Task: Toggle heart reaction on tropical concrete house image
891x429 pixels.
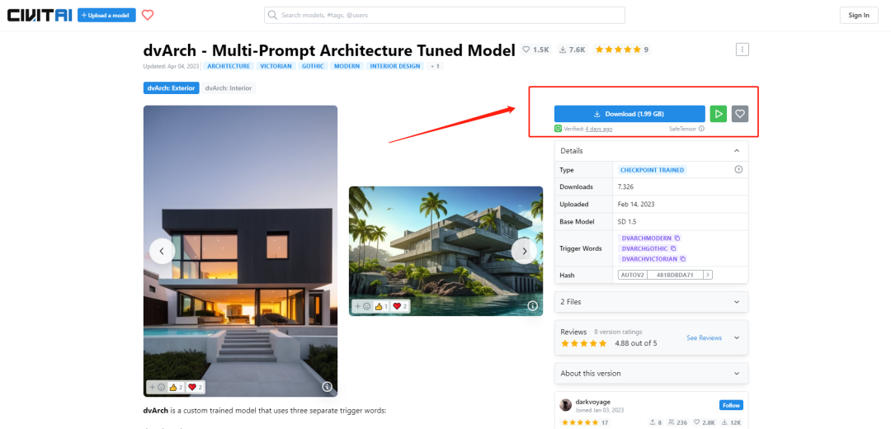Action: click(x=400, y=306)
